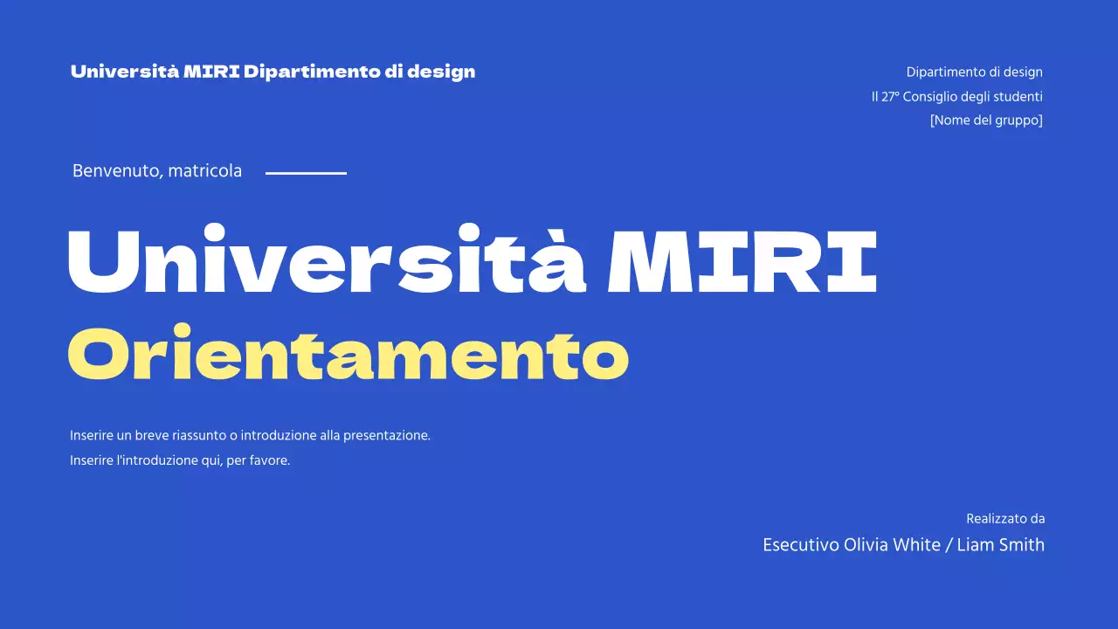
Task: Click the word "Università" in the main title
Action: (x=332, y=259)
